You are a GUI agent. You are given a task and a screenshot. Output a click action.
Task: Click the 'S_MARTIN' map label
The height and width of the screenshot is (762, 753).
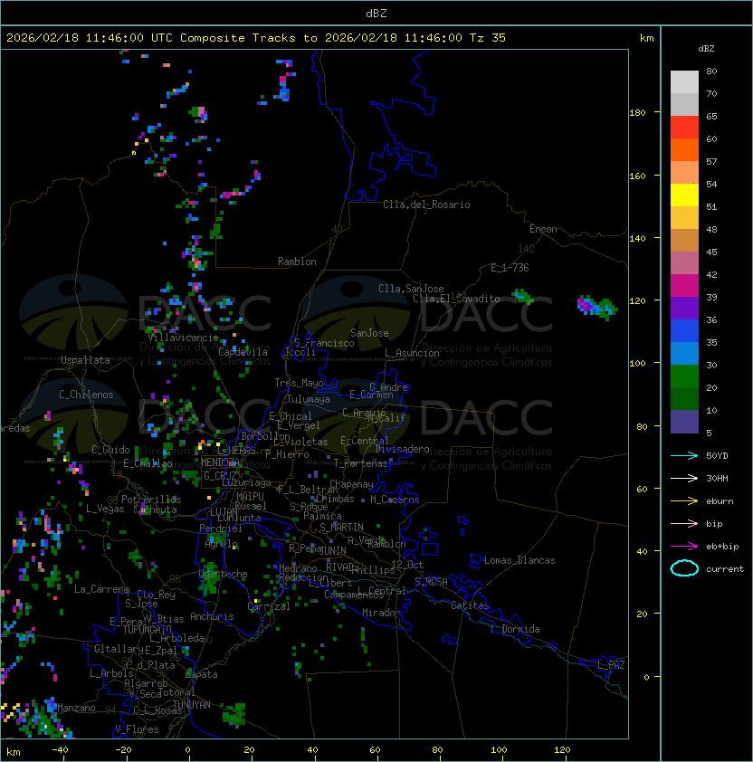(341, 528)
